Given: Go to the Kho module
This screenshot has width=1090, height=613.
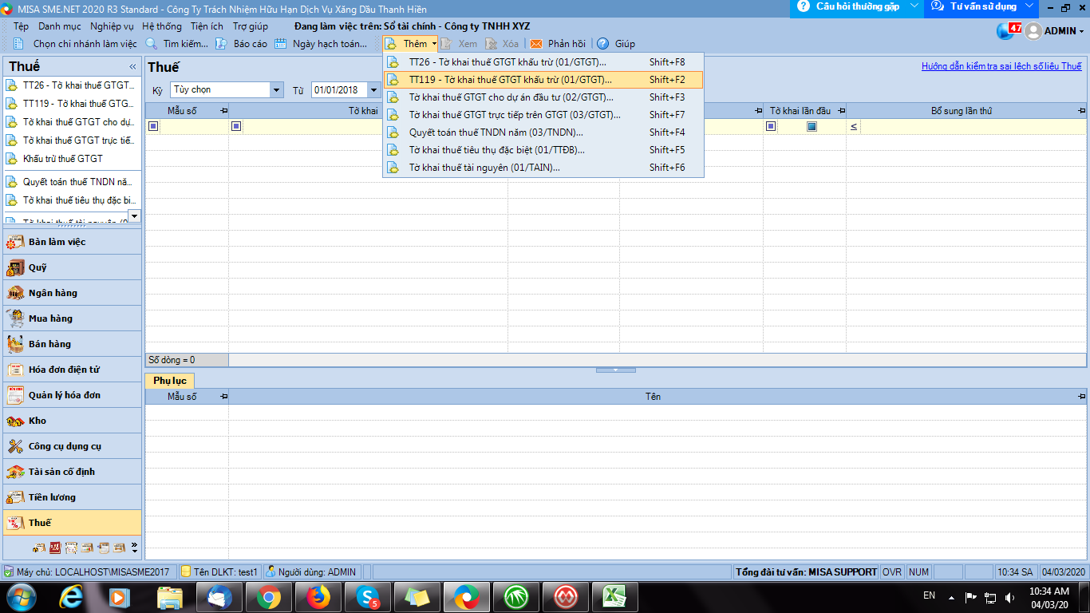Looking at the screenshot, I should [72, 421].
